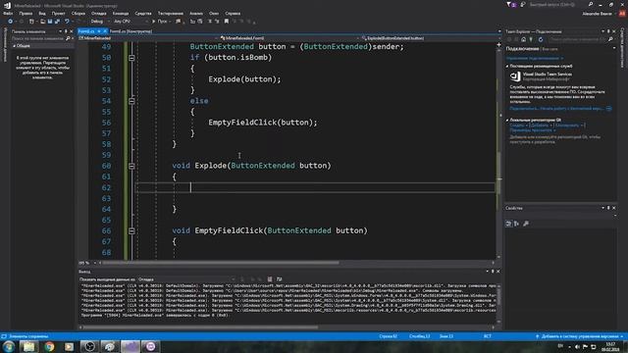Open the Справка menu
This screenshot has height=353, width=628.
[x=233, y=13]
